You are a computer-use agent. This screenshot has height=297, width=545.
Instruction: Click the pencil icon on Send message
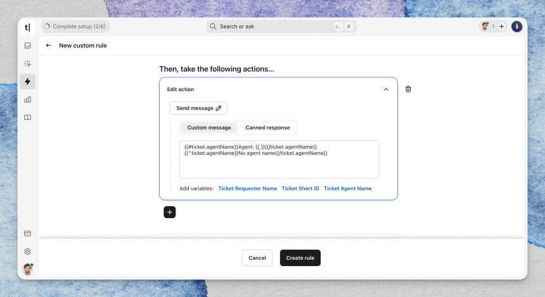219,108
